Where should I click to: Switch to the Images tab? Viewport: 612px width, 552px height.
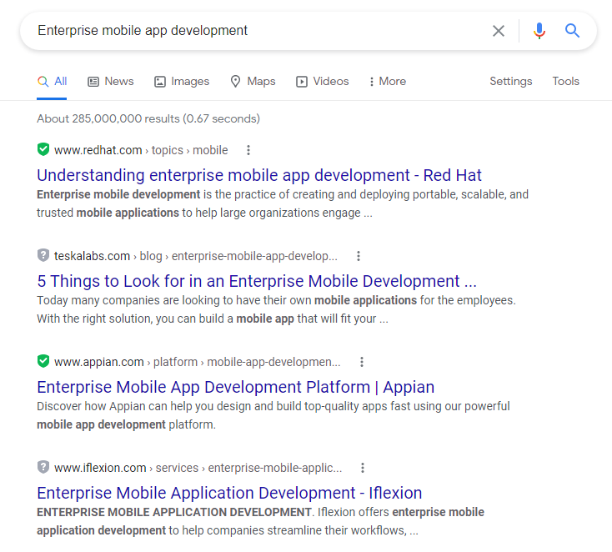click(182, 81)
